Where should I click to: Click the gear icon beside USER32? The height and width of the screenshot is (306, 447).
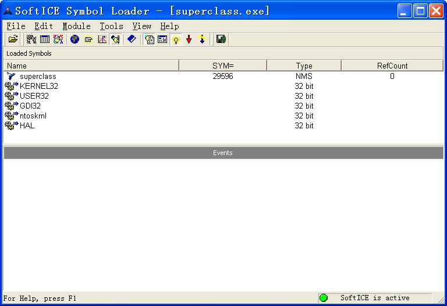(12, 96)
